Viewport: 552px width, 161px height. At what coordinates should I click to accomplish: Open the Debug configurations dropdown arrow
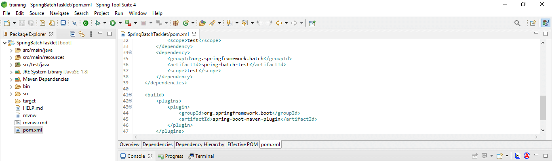(105, 23)
